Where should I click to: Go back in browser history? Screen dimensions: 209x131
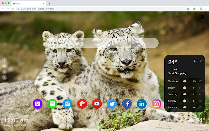point(3,9)
